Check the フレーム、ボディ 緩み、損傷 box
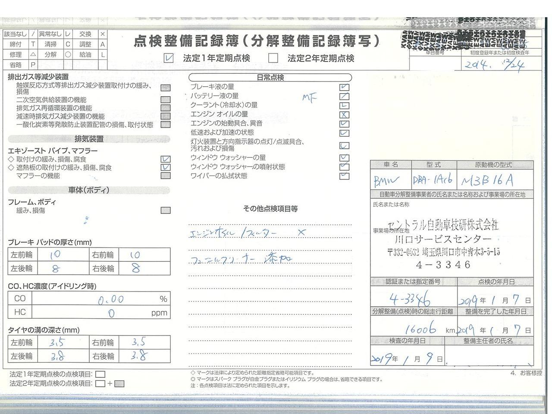The width and height of the screenshot is (552, 414). tap(166, 210)
